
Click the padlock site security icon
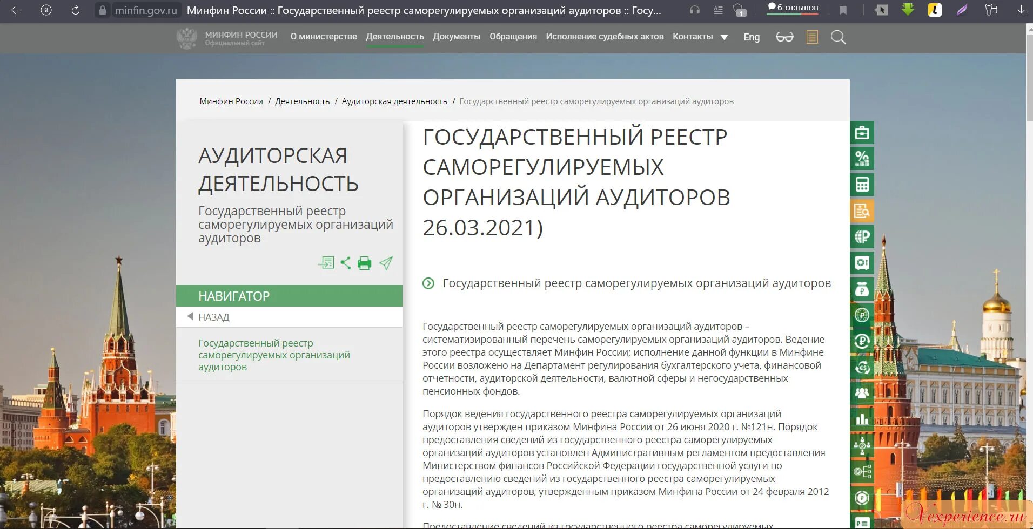103,10
